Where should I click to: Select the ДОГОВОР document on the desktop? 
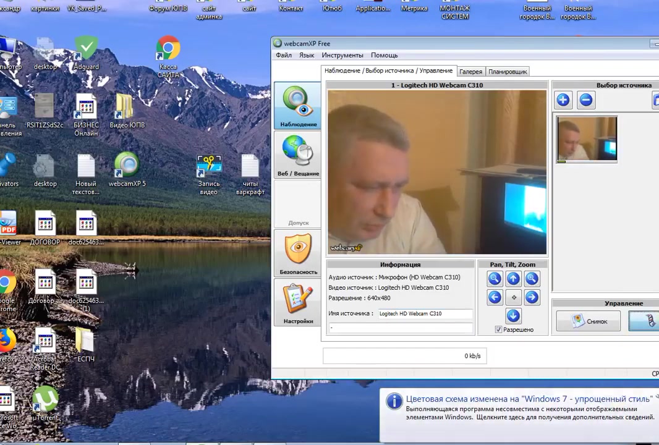pos(45,227)
